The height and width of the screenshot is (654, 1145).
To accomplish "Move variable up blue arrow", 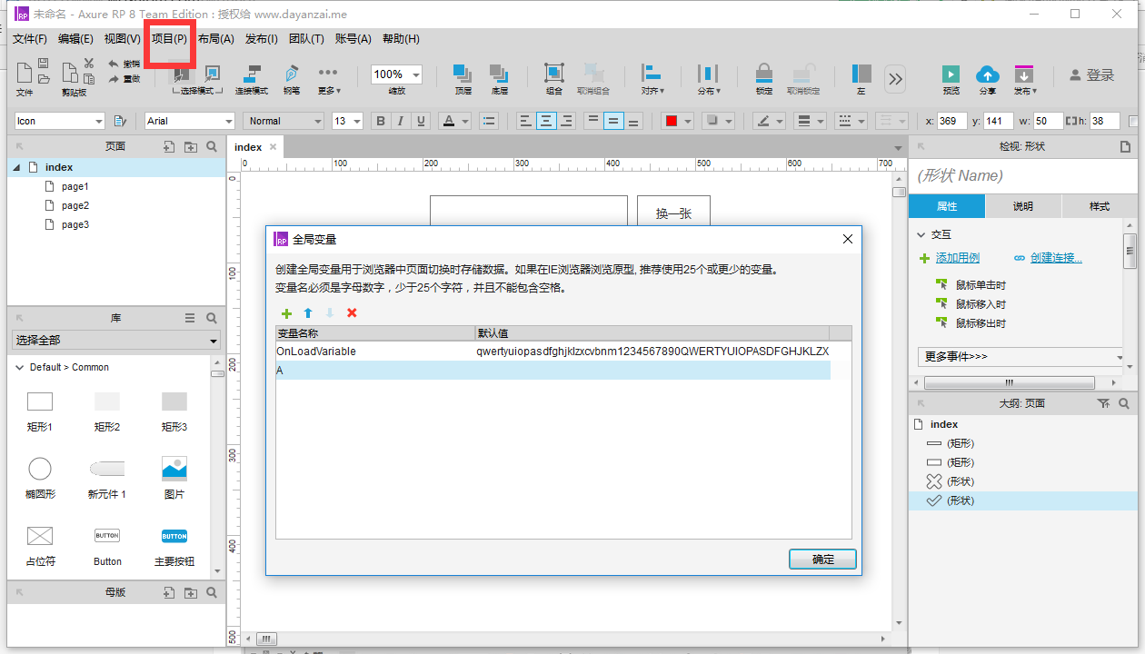I will pyautogui.click(x=308, y=313).
